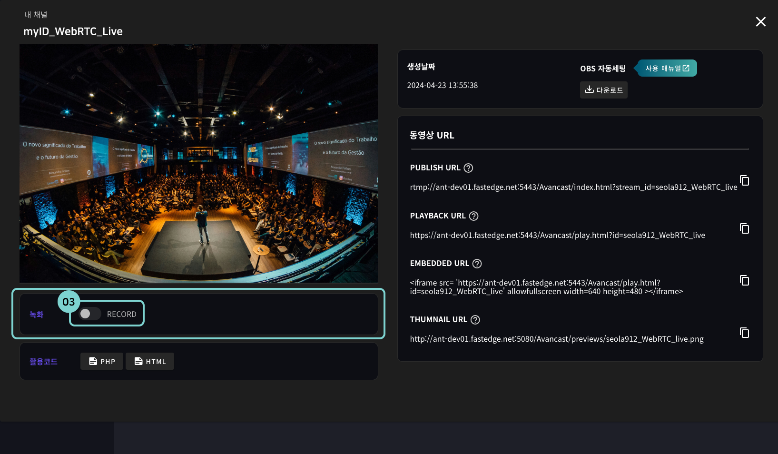Copy the EMBEDDED URL iframe code
The image size is (778, 454).
tap(744, 280)
